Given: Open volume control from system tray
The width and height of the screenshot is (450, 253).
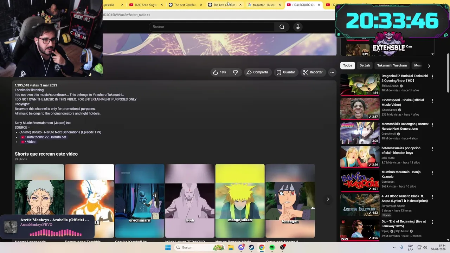Looking at the screenshot, I should [x=425, y=247].
